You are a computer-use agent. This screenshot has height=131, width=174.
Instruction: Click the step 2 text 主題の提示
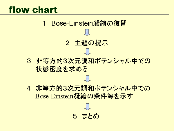tap(91, 43)
